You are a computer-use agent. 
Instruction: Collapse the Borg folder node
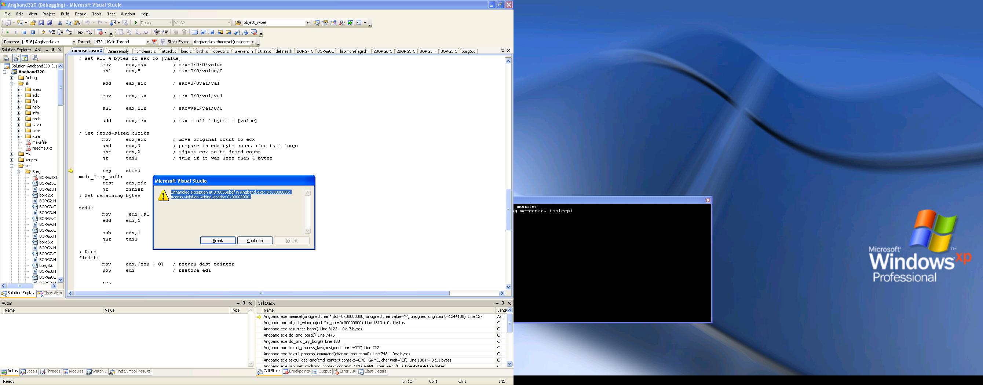point(18,172)
